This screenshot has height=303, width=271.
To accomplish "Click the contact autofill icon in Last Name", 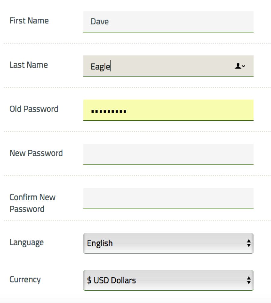I will (240, 66).
